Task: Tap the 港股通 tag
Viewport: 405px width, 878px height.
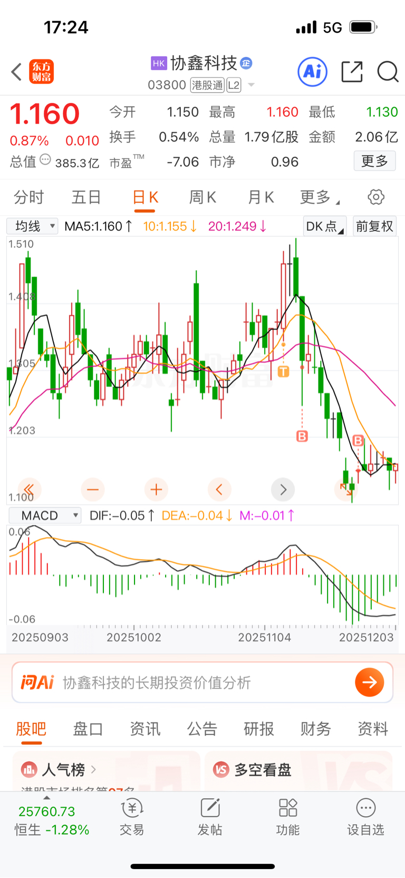Action: point(208,85)
